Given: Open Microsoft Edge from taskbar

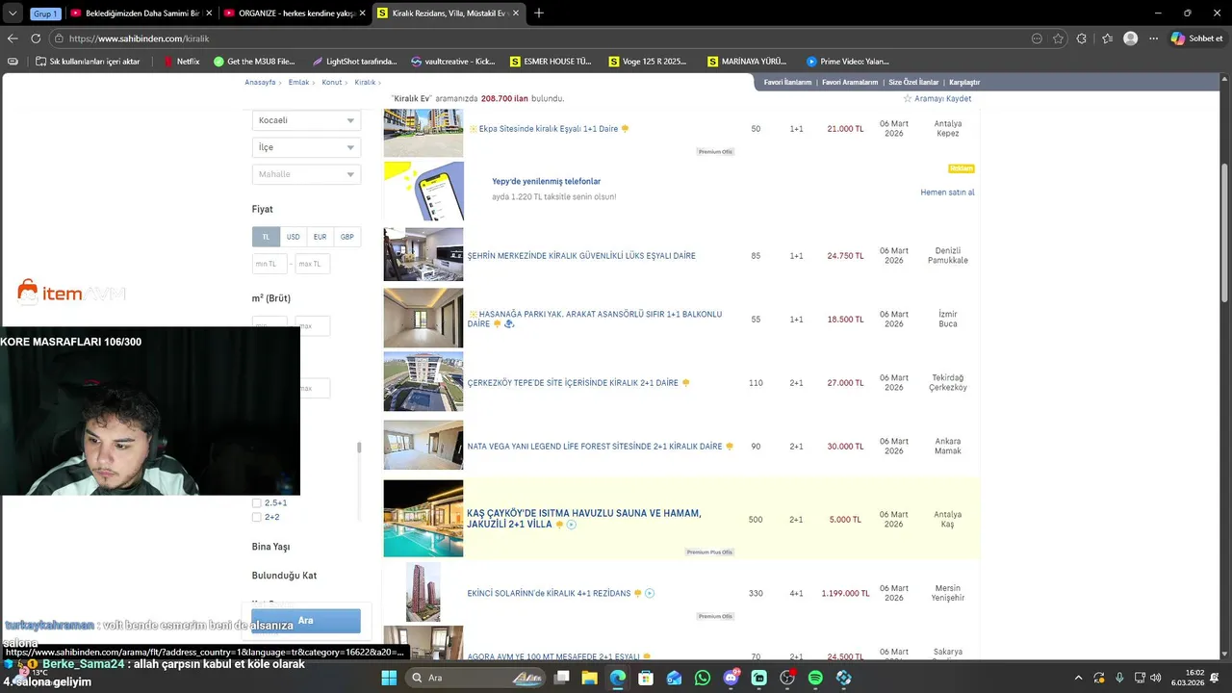Looking at the screenshot, I should 618,678.
